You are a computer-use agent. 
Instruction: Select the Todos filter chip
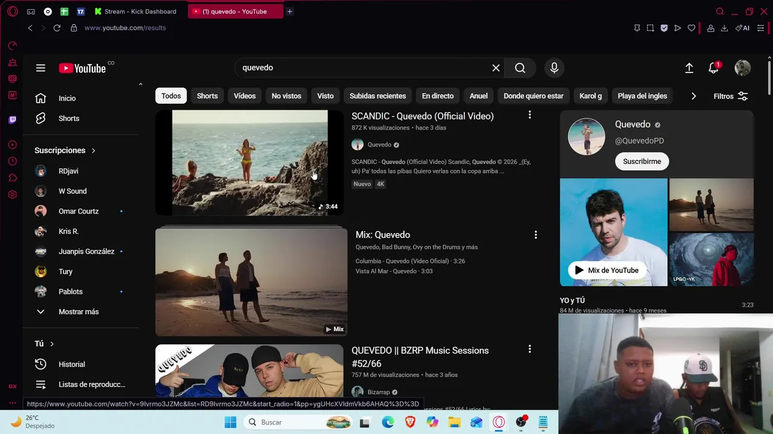click(171, 96)
